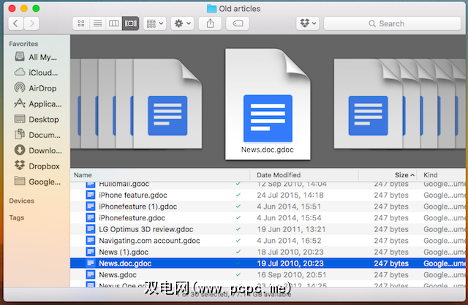The width and height of the screenshot is (468, 305).
Task: Select the next cover right of News.doc.gdoc
Action: (369, 104)
